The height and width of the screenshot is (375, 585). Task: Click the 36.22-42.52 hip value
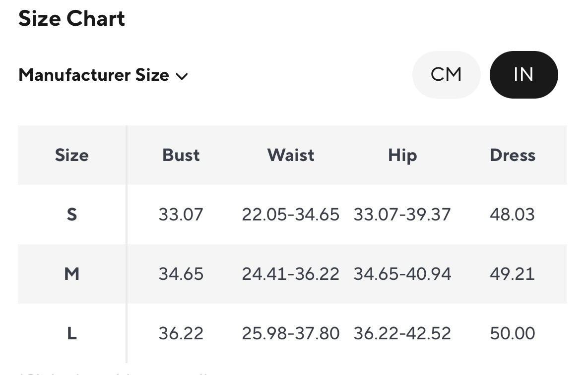402,333
